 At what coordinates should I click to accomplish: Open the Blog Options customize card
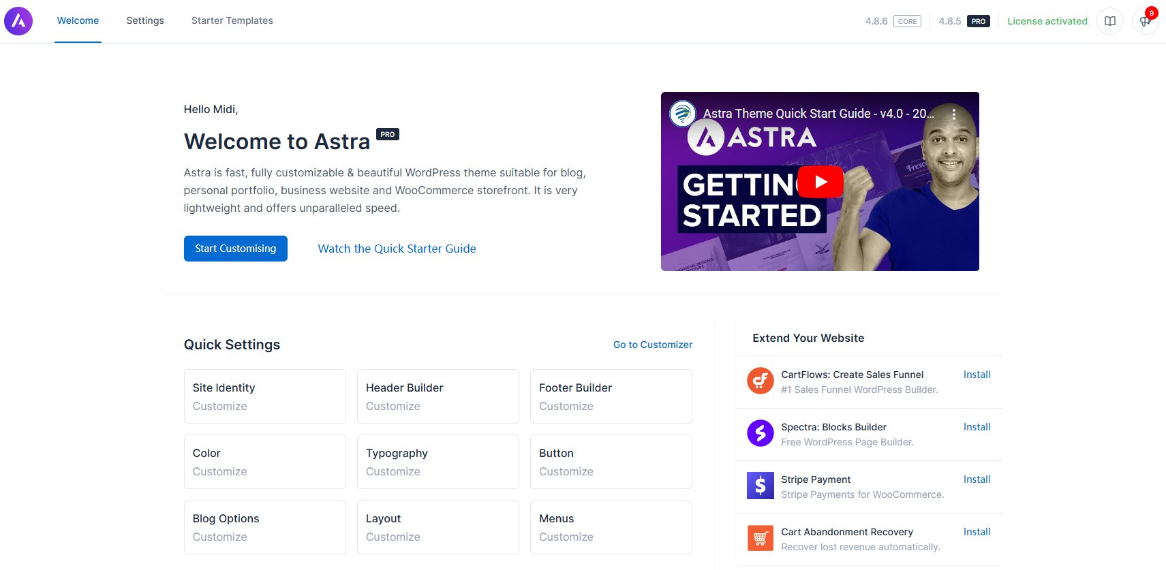[x=265, y=527]
